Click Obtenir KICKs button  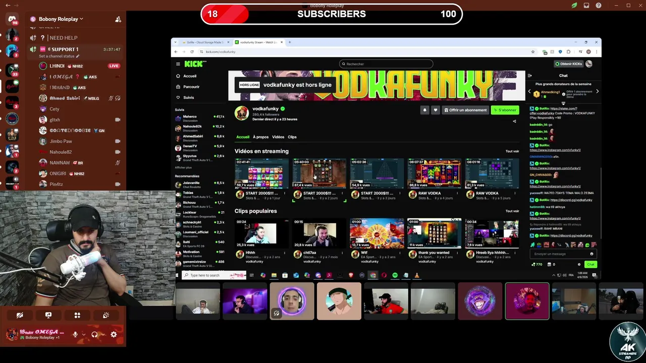point(569,64)
